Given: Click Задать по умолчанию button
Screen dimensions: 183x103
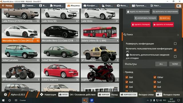Looking at the screenshot, I should (x=138, y=12).
